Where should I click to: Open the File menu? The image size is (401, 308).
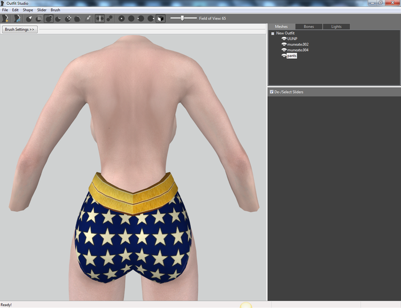tap(5, 10)
